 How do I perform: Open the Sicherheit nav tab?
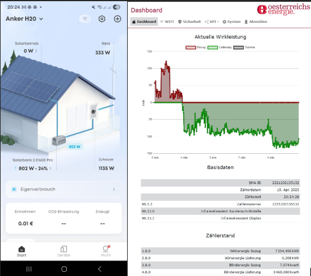pos(189,22)
